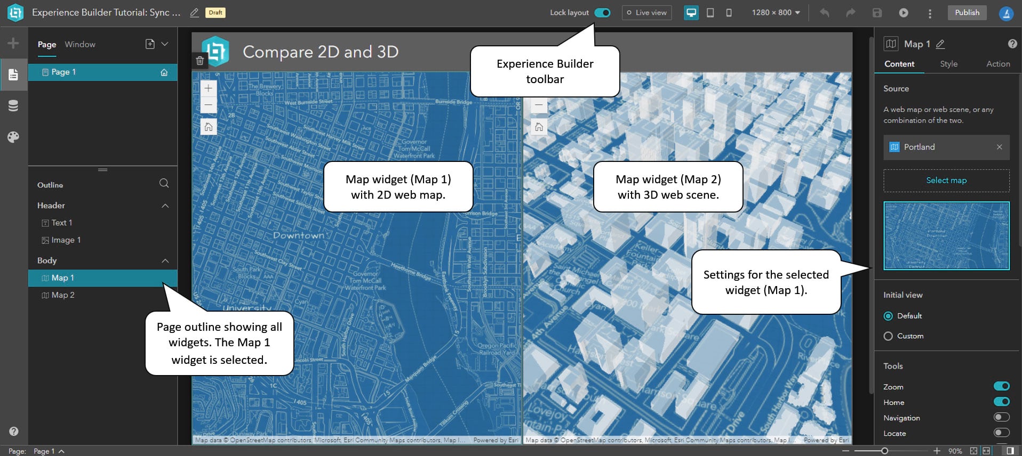Open the Style tab
Image resolution: width=1022 pixels, height=456 pixels.
(949, 64)
